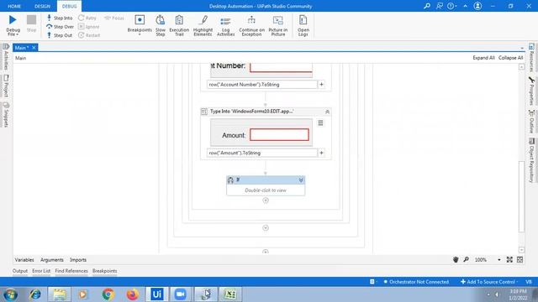Activate the pan hand tool

pos(456,260)
